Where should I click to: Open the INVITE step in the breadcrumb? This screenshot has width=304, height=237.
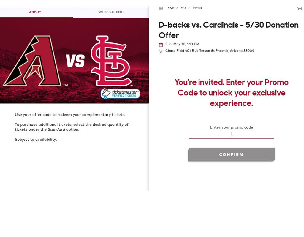[x=197, y=7]
